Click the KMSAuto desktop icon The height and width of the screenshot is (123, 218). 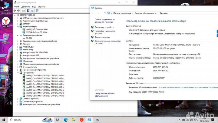pos(5,70)
